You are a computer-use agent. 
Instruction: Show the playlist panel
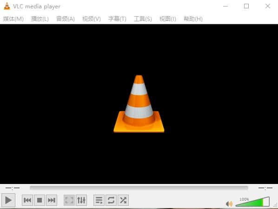[99, 200]
